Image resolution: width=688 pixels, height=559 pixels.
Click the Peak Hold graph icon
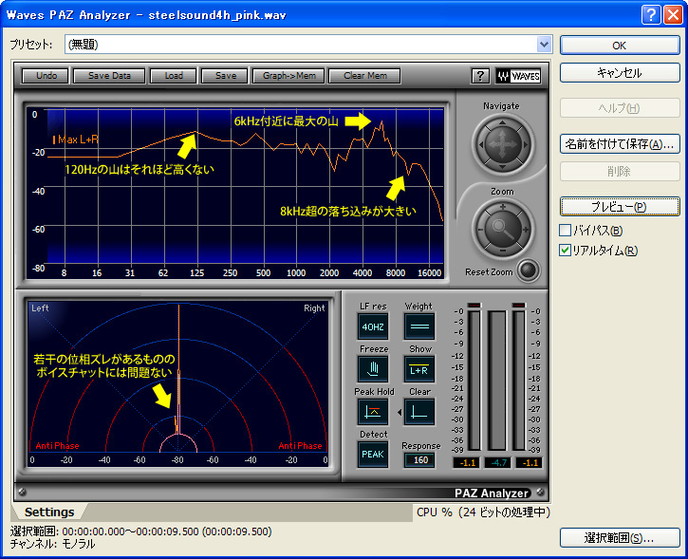point(372,412)
